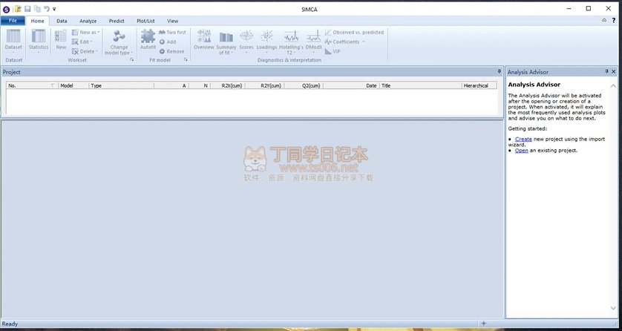Select the Home ribbon tab

[x=38, y=21]
